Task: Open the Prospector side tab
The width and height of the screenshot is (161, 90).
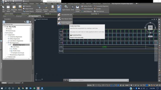Action: click(33, 27)
